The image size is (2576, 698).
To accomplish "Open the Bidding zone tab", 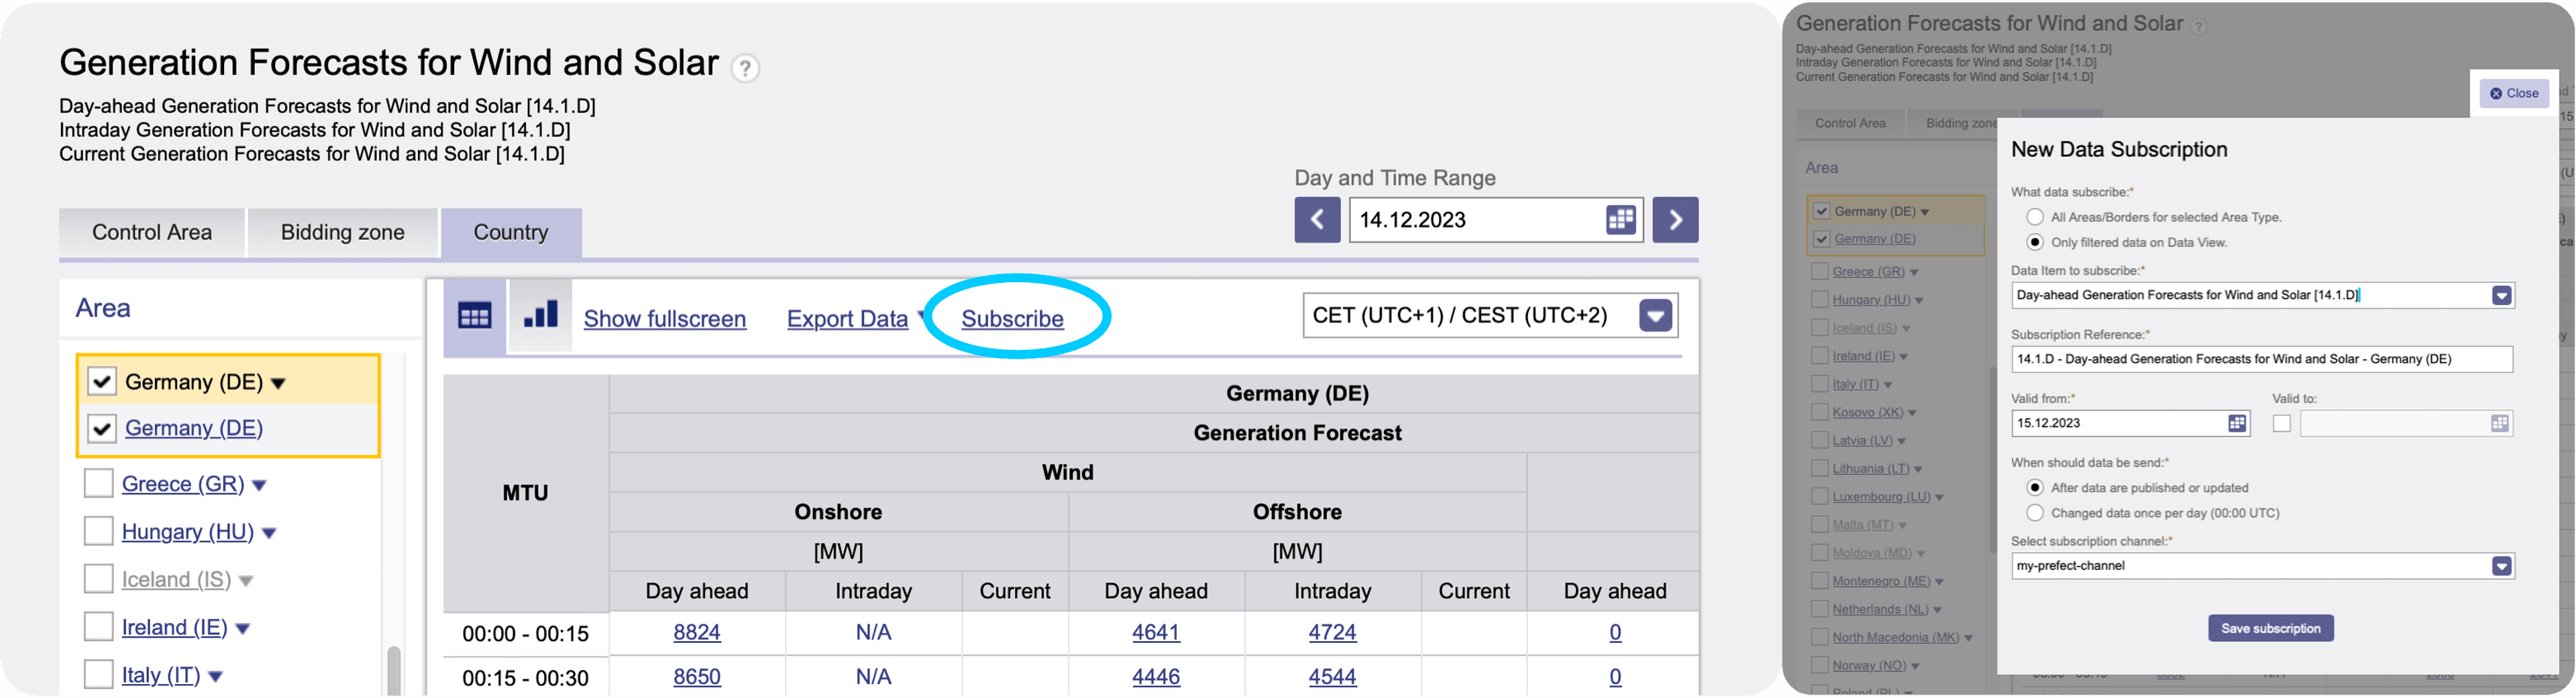I will click(x=342, y=233).
